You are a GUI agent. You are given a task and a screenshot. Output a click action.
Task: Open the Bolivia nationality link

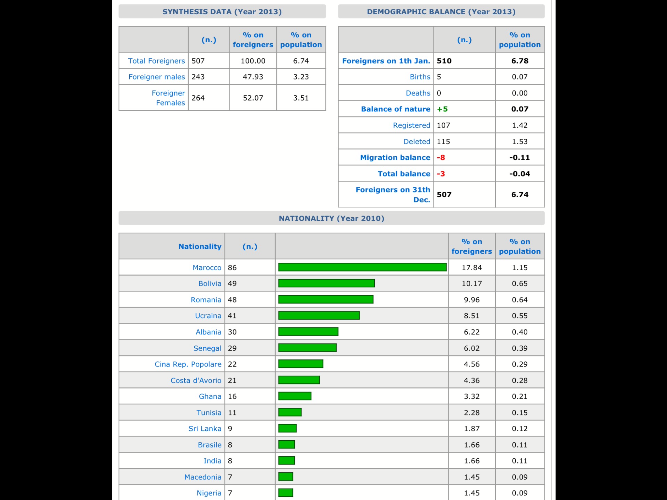[x=210, y=284]
